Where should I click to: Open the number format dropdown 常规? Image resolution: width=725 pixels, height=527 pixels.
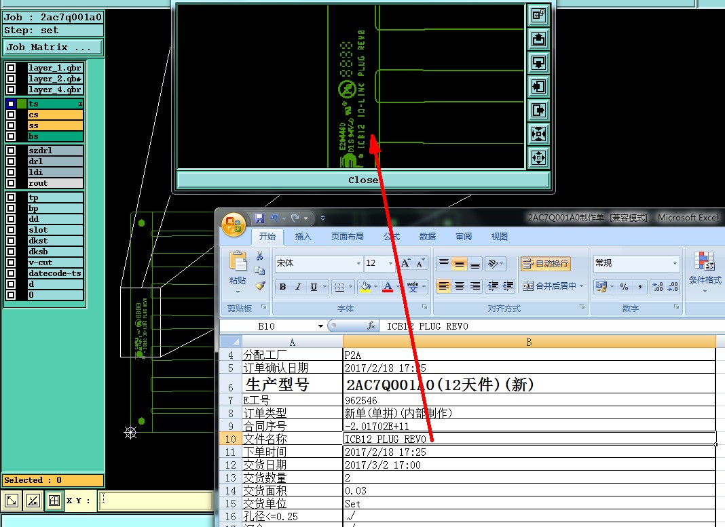coord(675,263)
